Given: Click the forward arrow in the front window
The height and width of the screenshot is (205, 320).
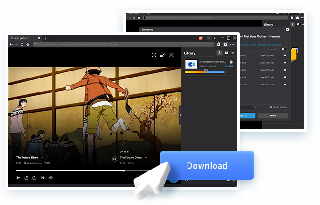Looking at the screenshot, I should click(x=16, y=44).
